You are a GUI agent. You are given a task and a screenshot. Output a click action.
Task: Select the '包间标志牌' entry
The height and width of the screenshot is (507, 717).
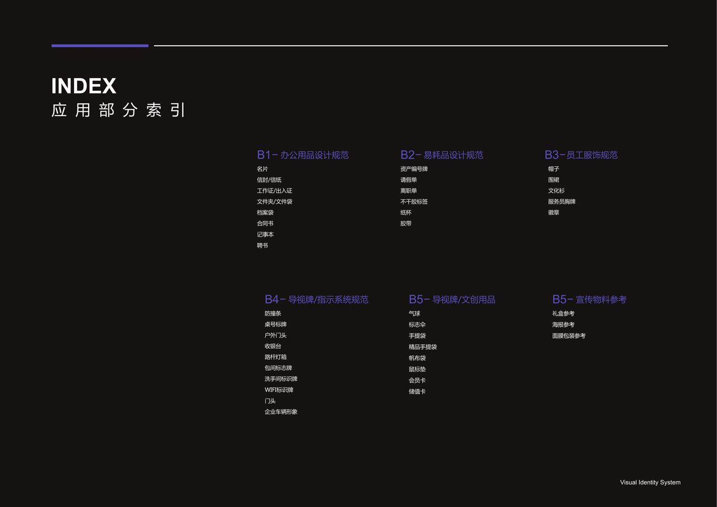[278, 368]
